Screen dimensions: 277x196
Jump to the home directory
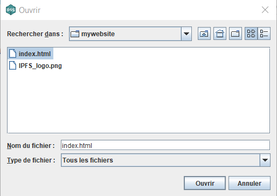pos(220,33)
